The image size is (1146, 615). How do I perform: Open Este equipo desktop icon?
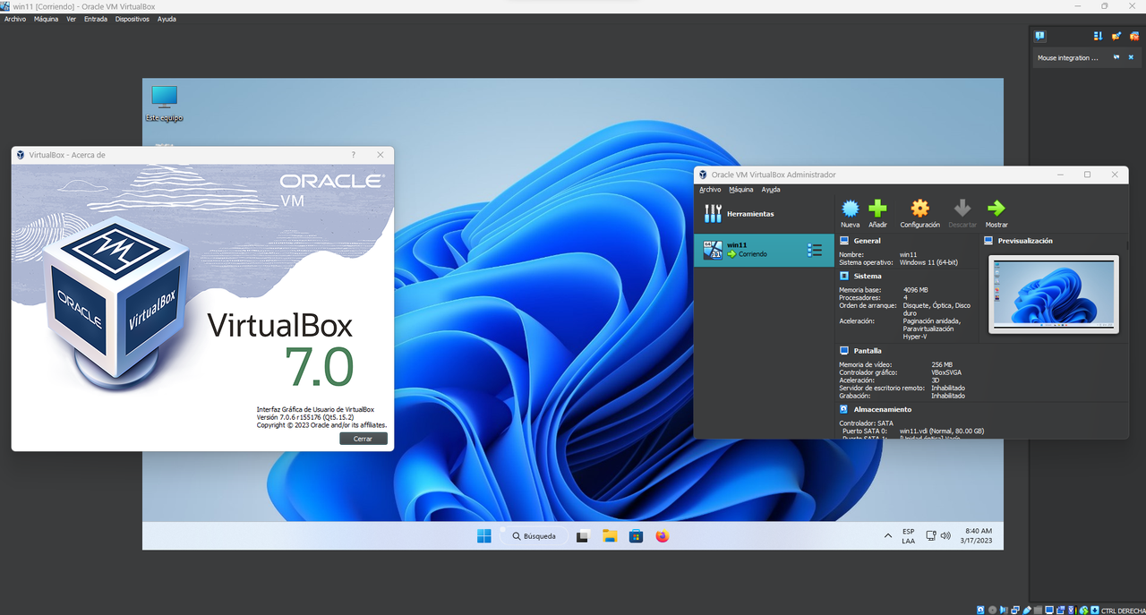165,104
